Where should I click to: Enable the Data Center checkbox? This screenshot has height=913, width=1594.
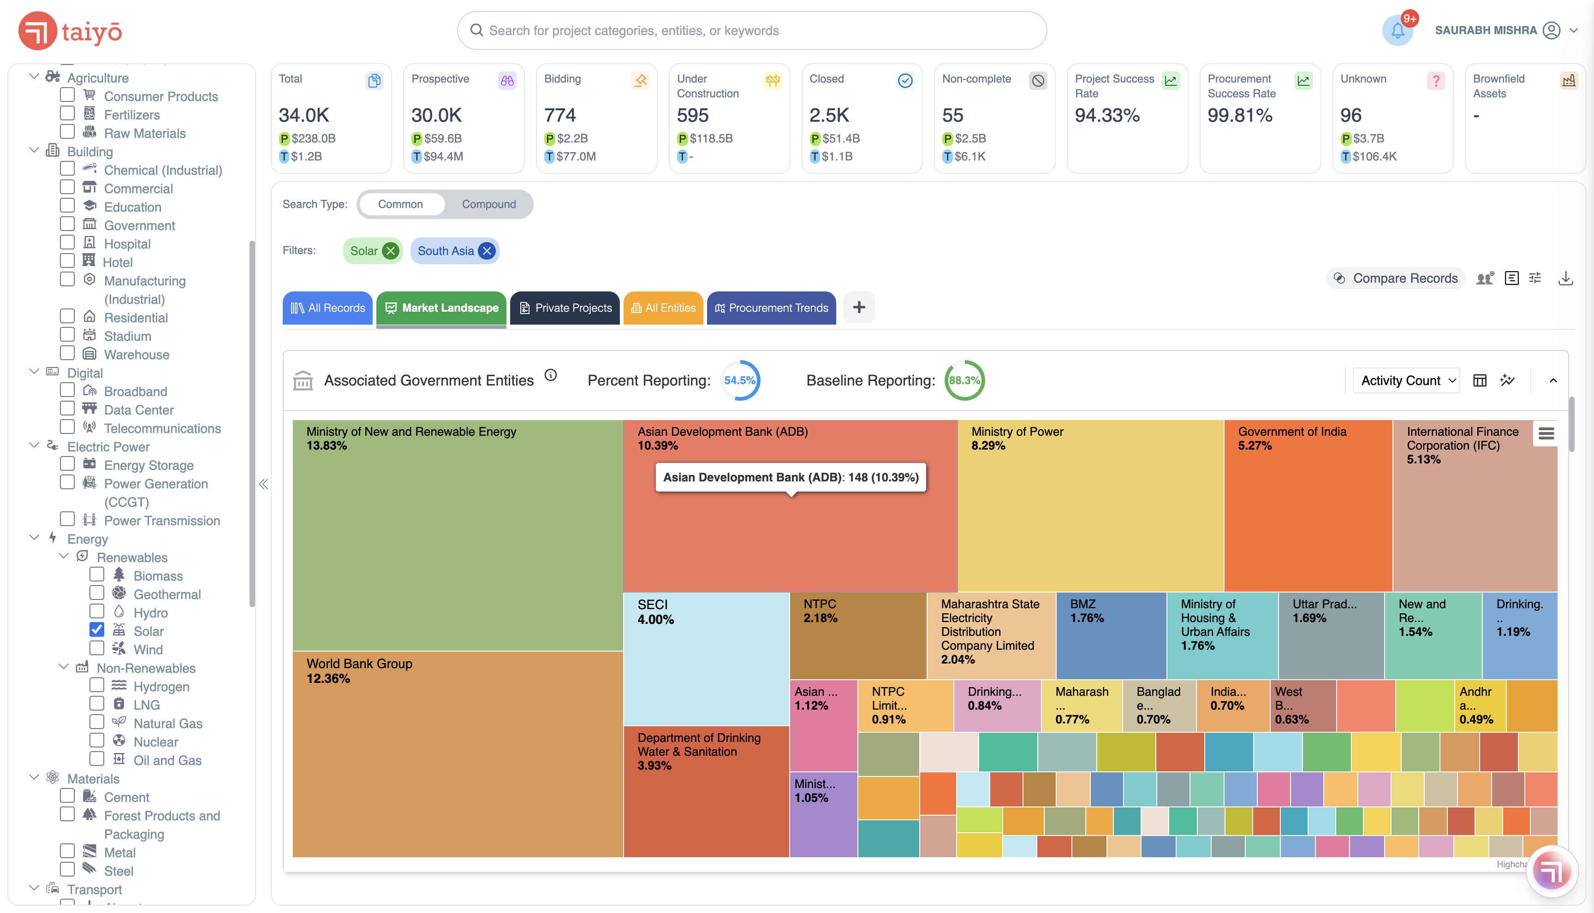coord(67,408)
